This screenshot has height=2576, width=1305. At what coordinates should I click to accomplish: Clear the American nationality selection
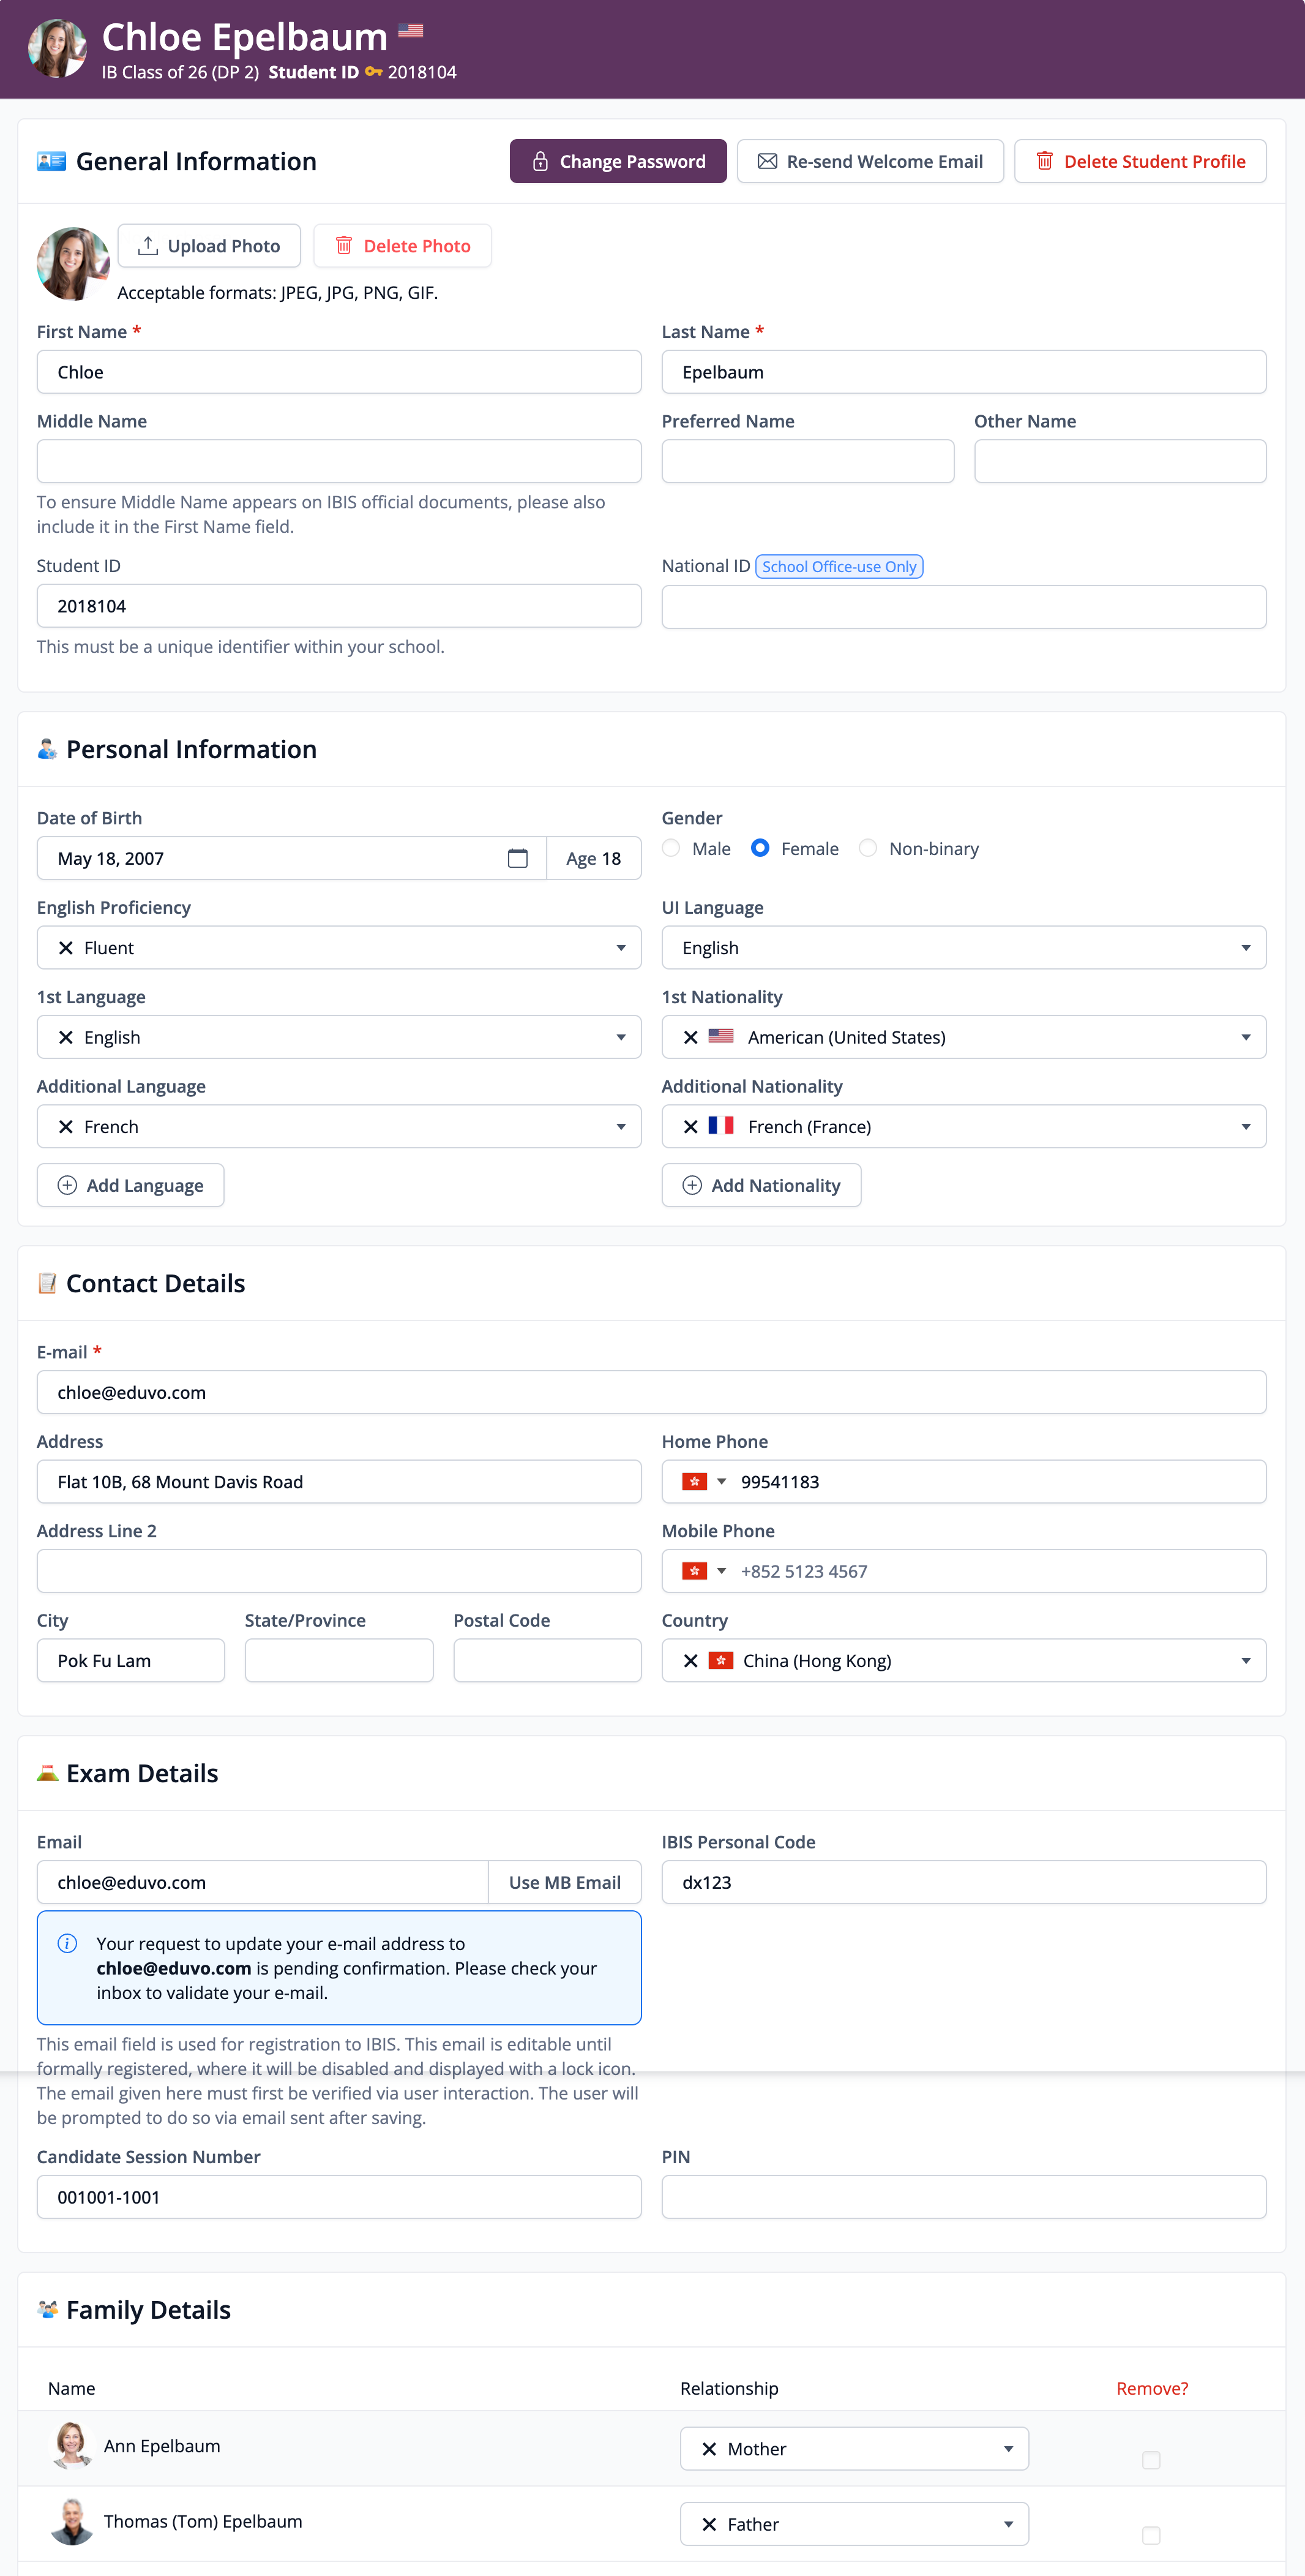pos(690,1037)
